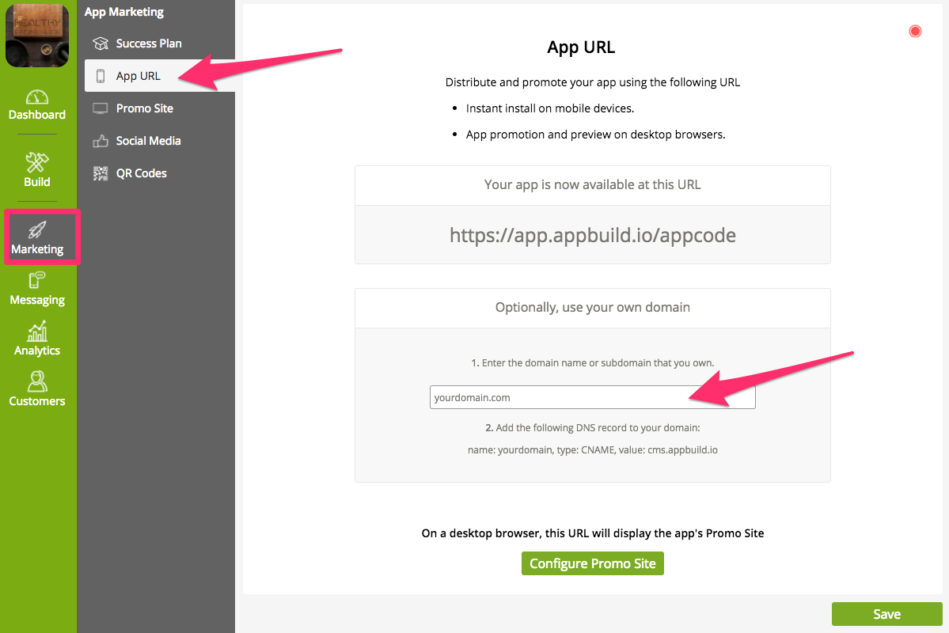Click the "Optionally, use your own domain" heading
This screenshot has width=949, height=633.
[592, 307]
